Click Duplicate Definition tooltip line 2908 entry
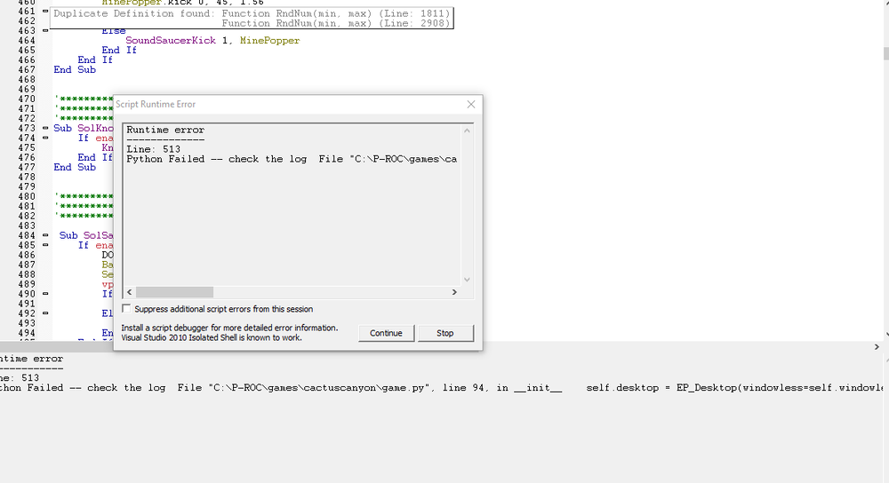The width and height of the screenshot is (889, 483). pyautogui.click(x=336, y=23)
